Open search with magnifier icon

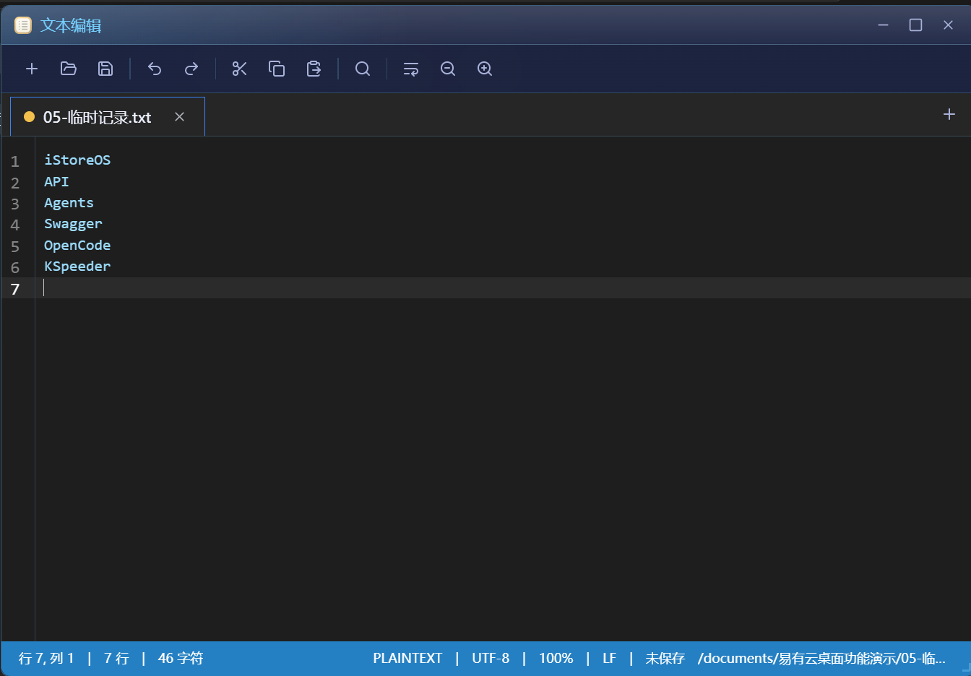click(363, 69)
